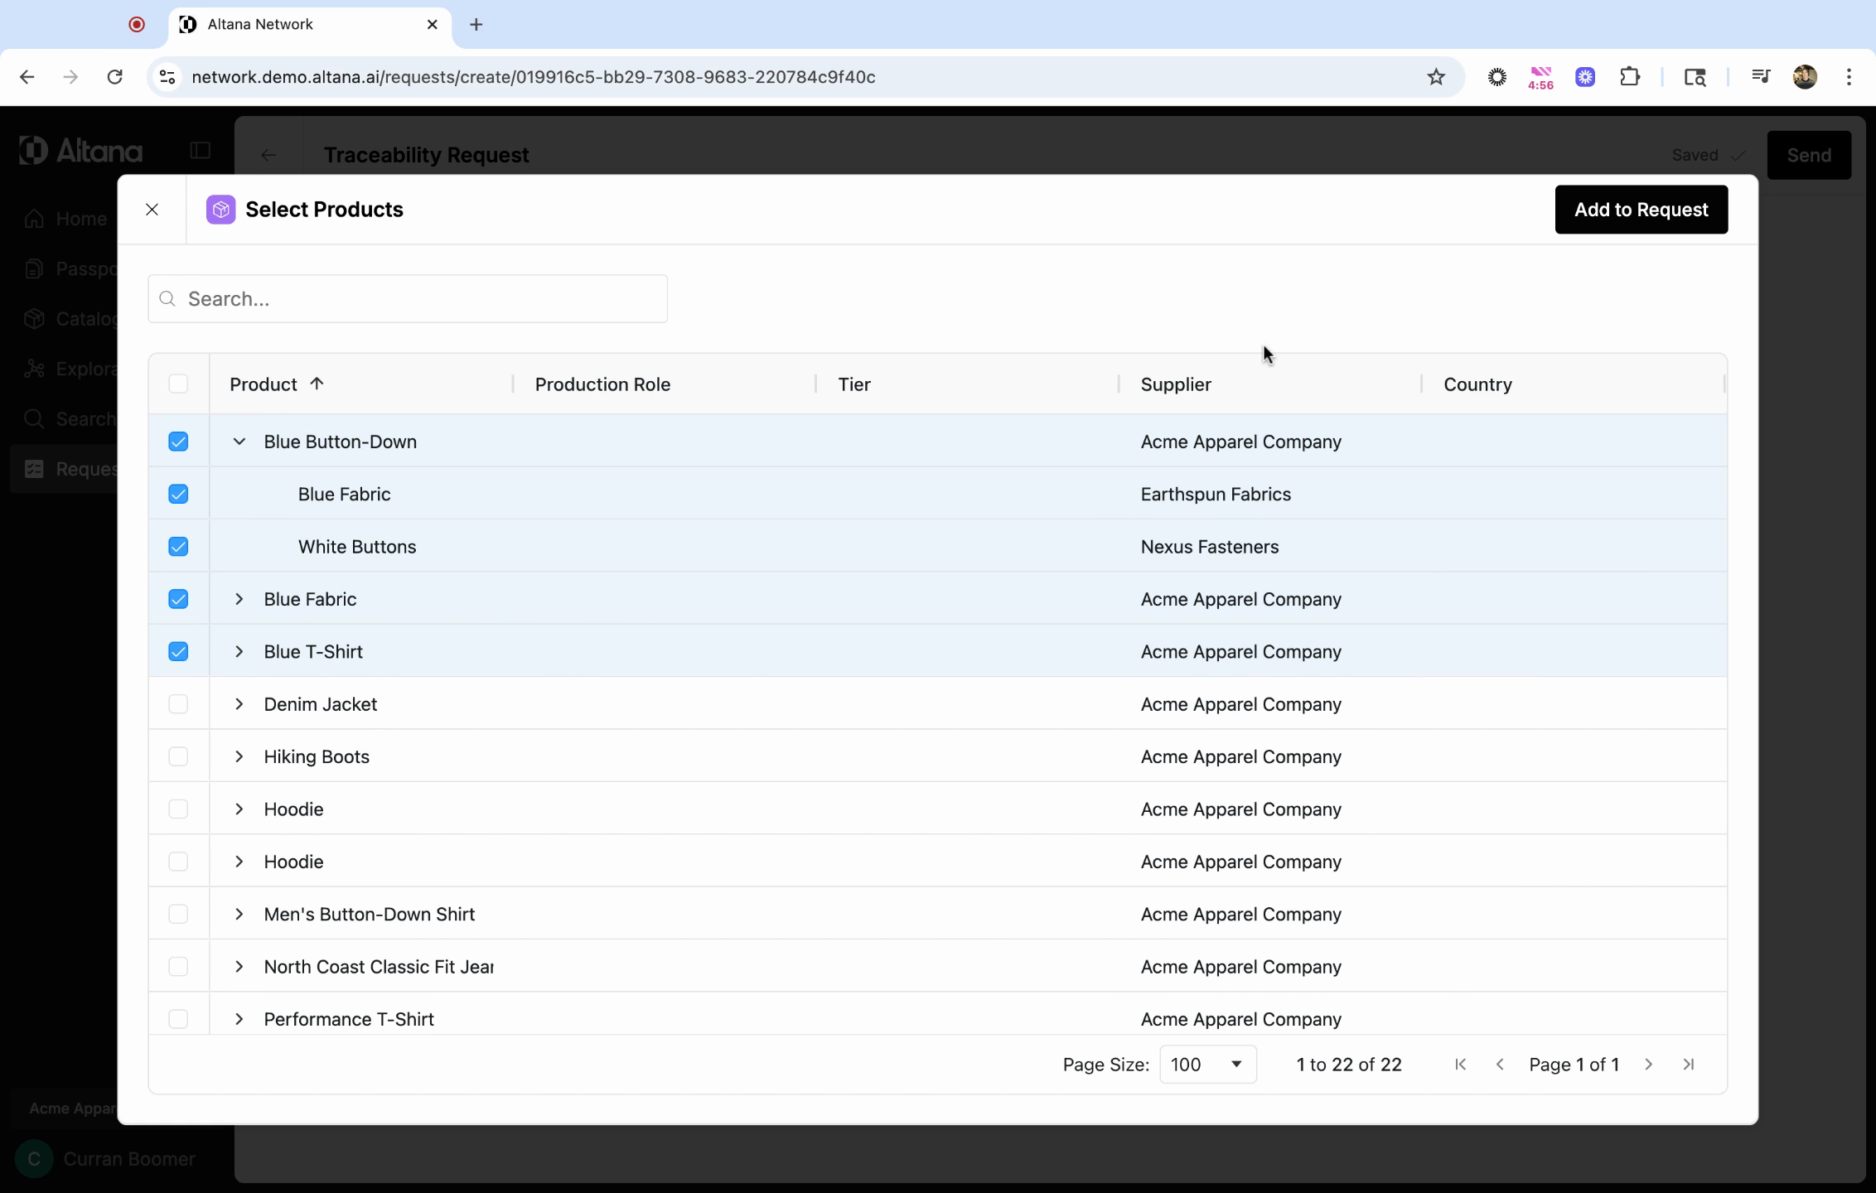Jump to last page in pagination

1688,1065
